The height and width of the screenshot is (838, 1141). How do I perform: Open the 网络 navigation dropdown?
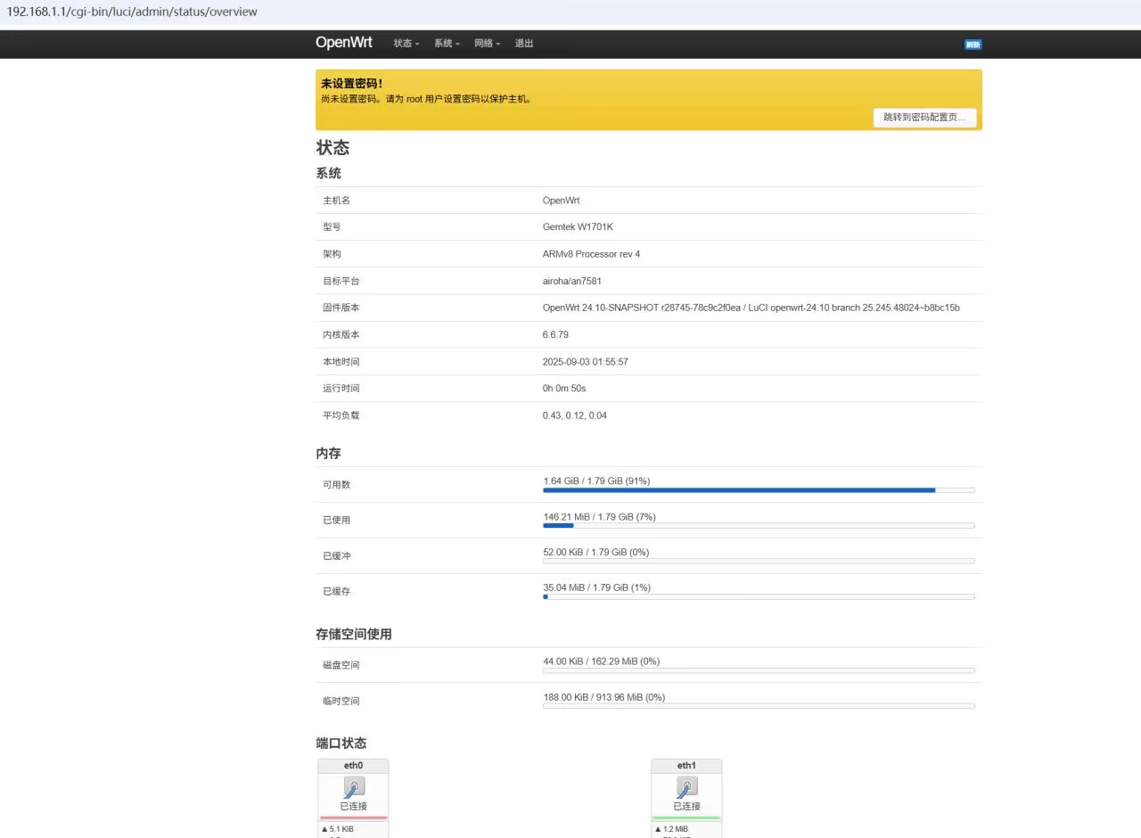(487, 43)
